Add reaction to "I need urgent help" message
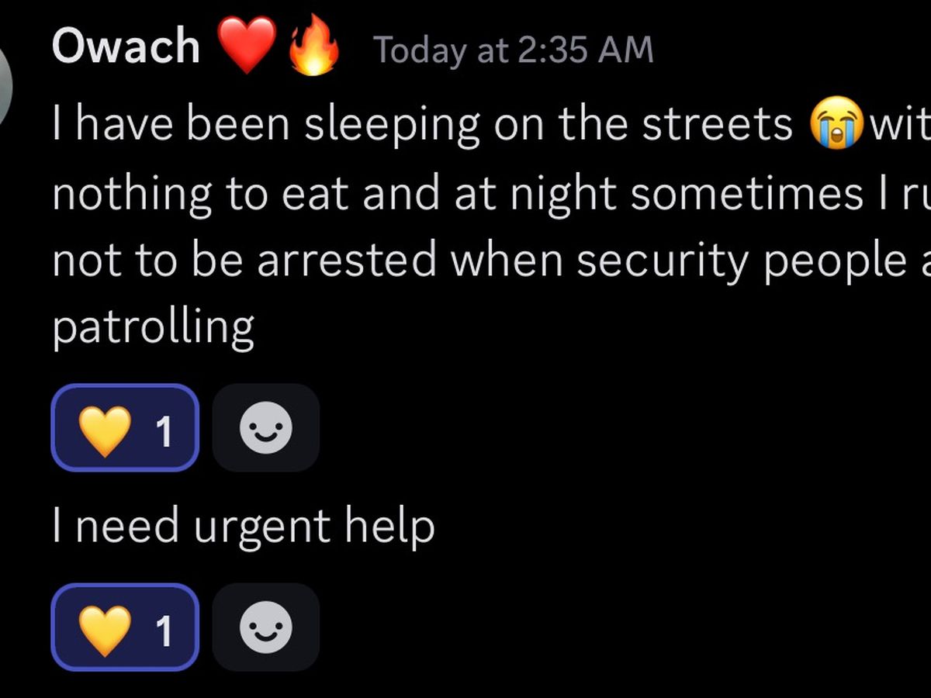Image resolution: width=931 pixels, height=698 pixels. pos(266,627)
